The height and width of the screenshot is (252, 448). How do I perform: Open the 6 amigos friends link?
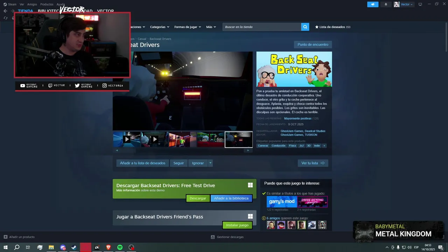click(273, 218)
